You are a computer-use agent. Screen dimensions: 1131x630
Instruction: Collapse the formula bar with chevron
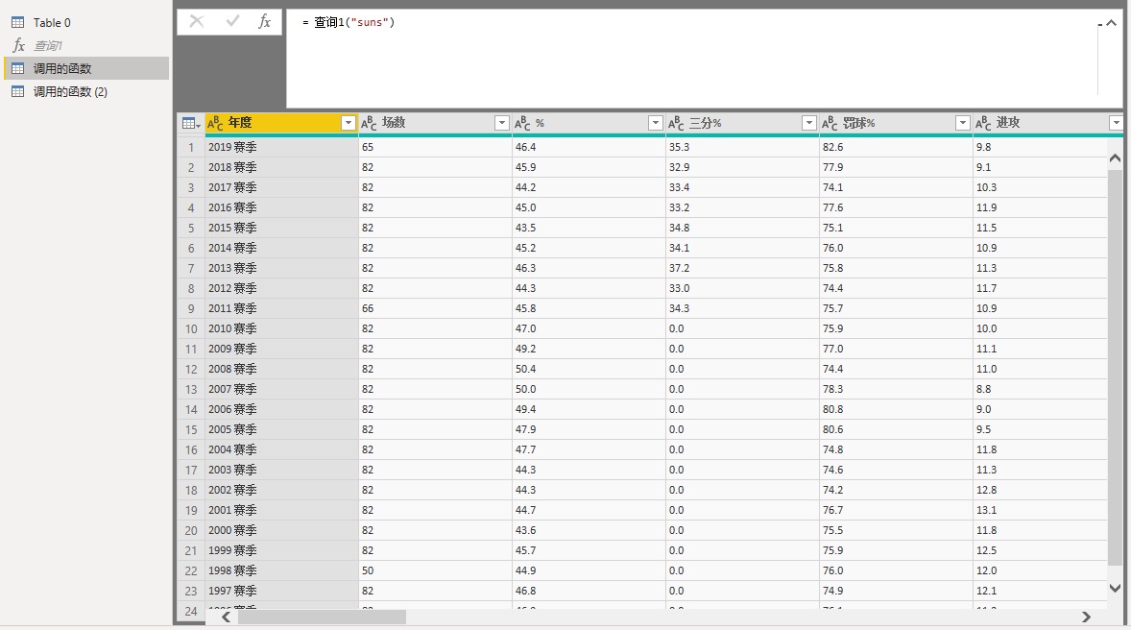click(1112, 23)
